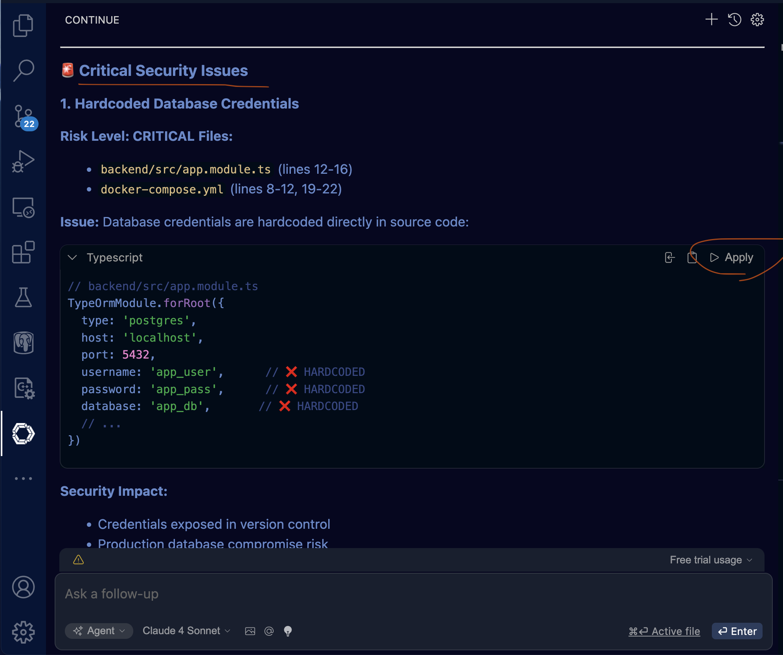783x655 pixels.
Task: Send message with Enter button
Action: (737, 631)
